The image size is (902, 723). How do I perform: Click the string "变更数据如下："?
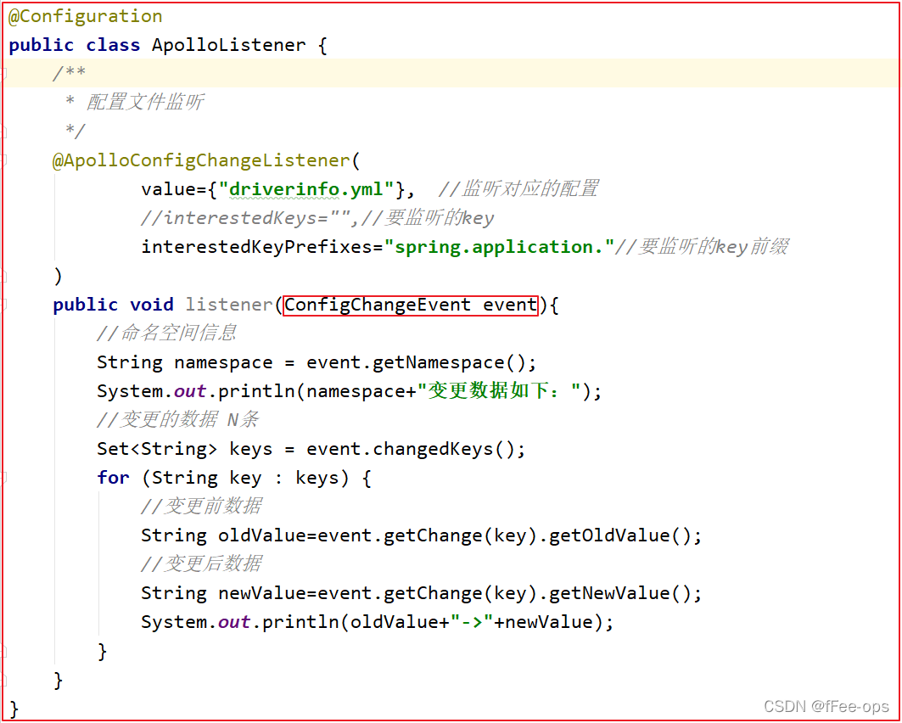click(499, 391)
